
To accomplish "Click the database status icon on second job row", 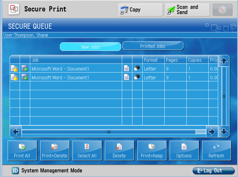I will 25,77.
